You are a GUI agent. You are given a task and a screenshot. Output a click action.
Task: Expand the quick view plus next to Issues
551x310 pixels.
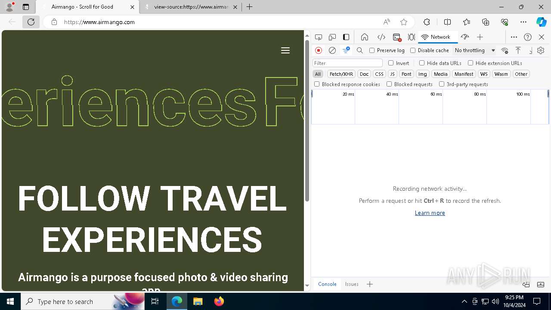(x=370, y=284)
